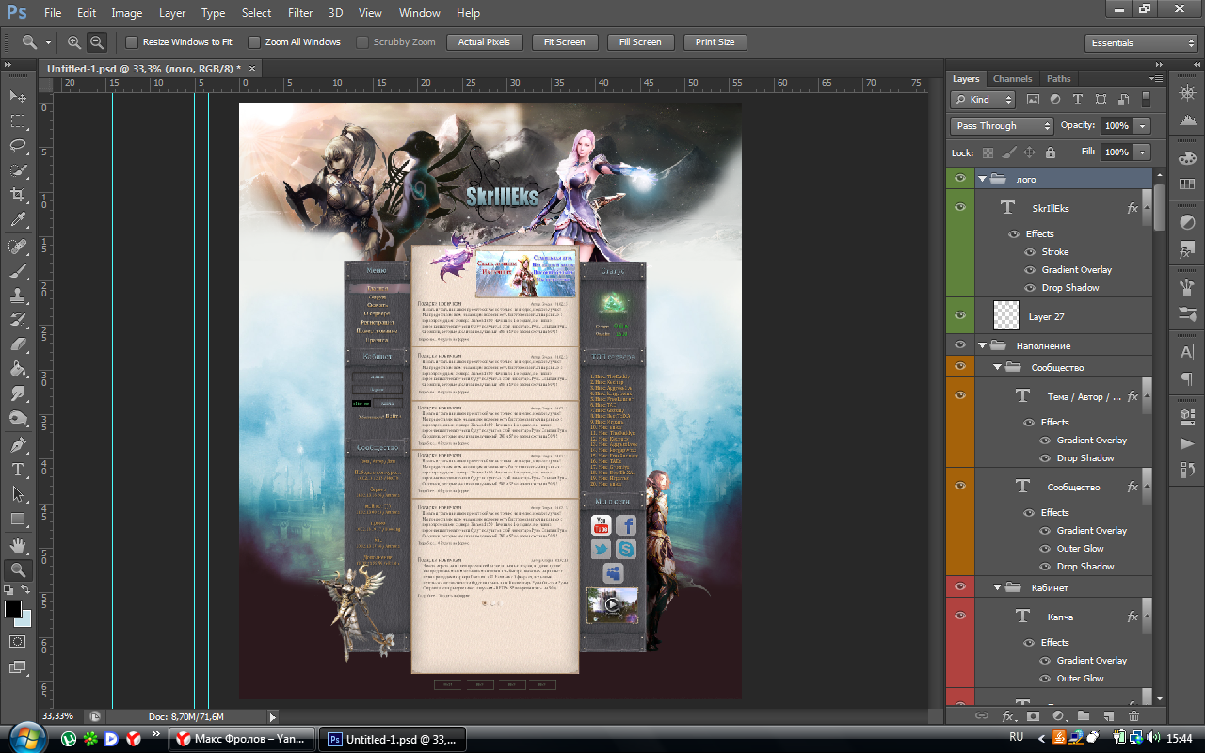Image resolution: width=1205 pixels, height=753 pixels.
Task: Open the Essentials workspace dropdown
Action: coord(1140,43)
